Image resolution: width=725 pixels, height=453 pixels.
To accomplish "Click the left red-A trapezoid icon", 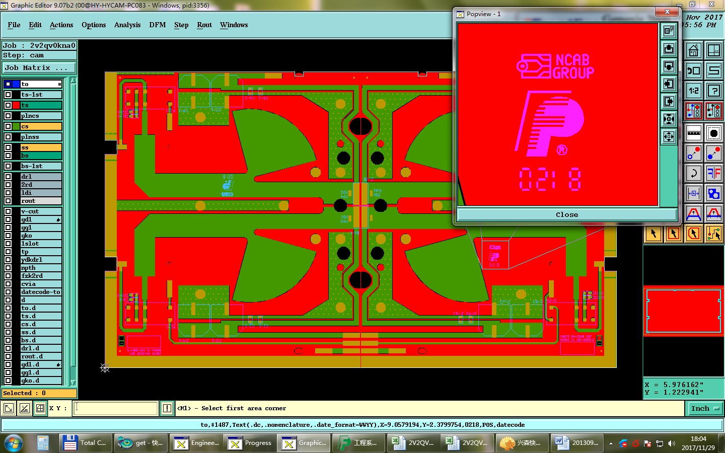I will coord(694,213).
